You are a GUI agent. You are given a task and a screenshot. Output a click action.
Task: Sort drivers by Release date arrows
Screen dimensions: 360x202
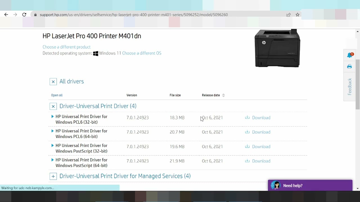tap(223, 95)
